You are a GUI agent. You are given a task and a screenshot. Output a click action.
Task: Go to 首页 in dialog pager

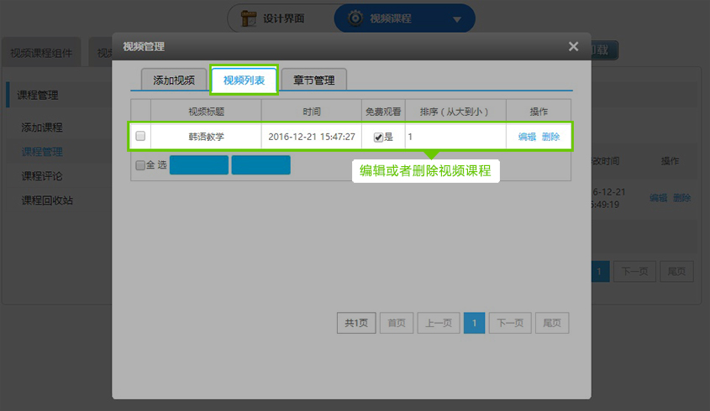(x=397, y=323)
